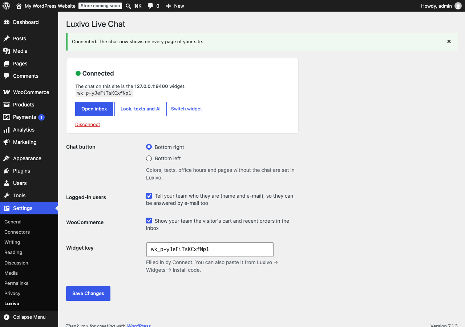Click the home icon beside site name
Screen dimensions: 465x327
point(19,6)
